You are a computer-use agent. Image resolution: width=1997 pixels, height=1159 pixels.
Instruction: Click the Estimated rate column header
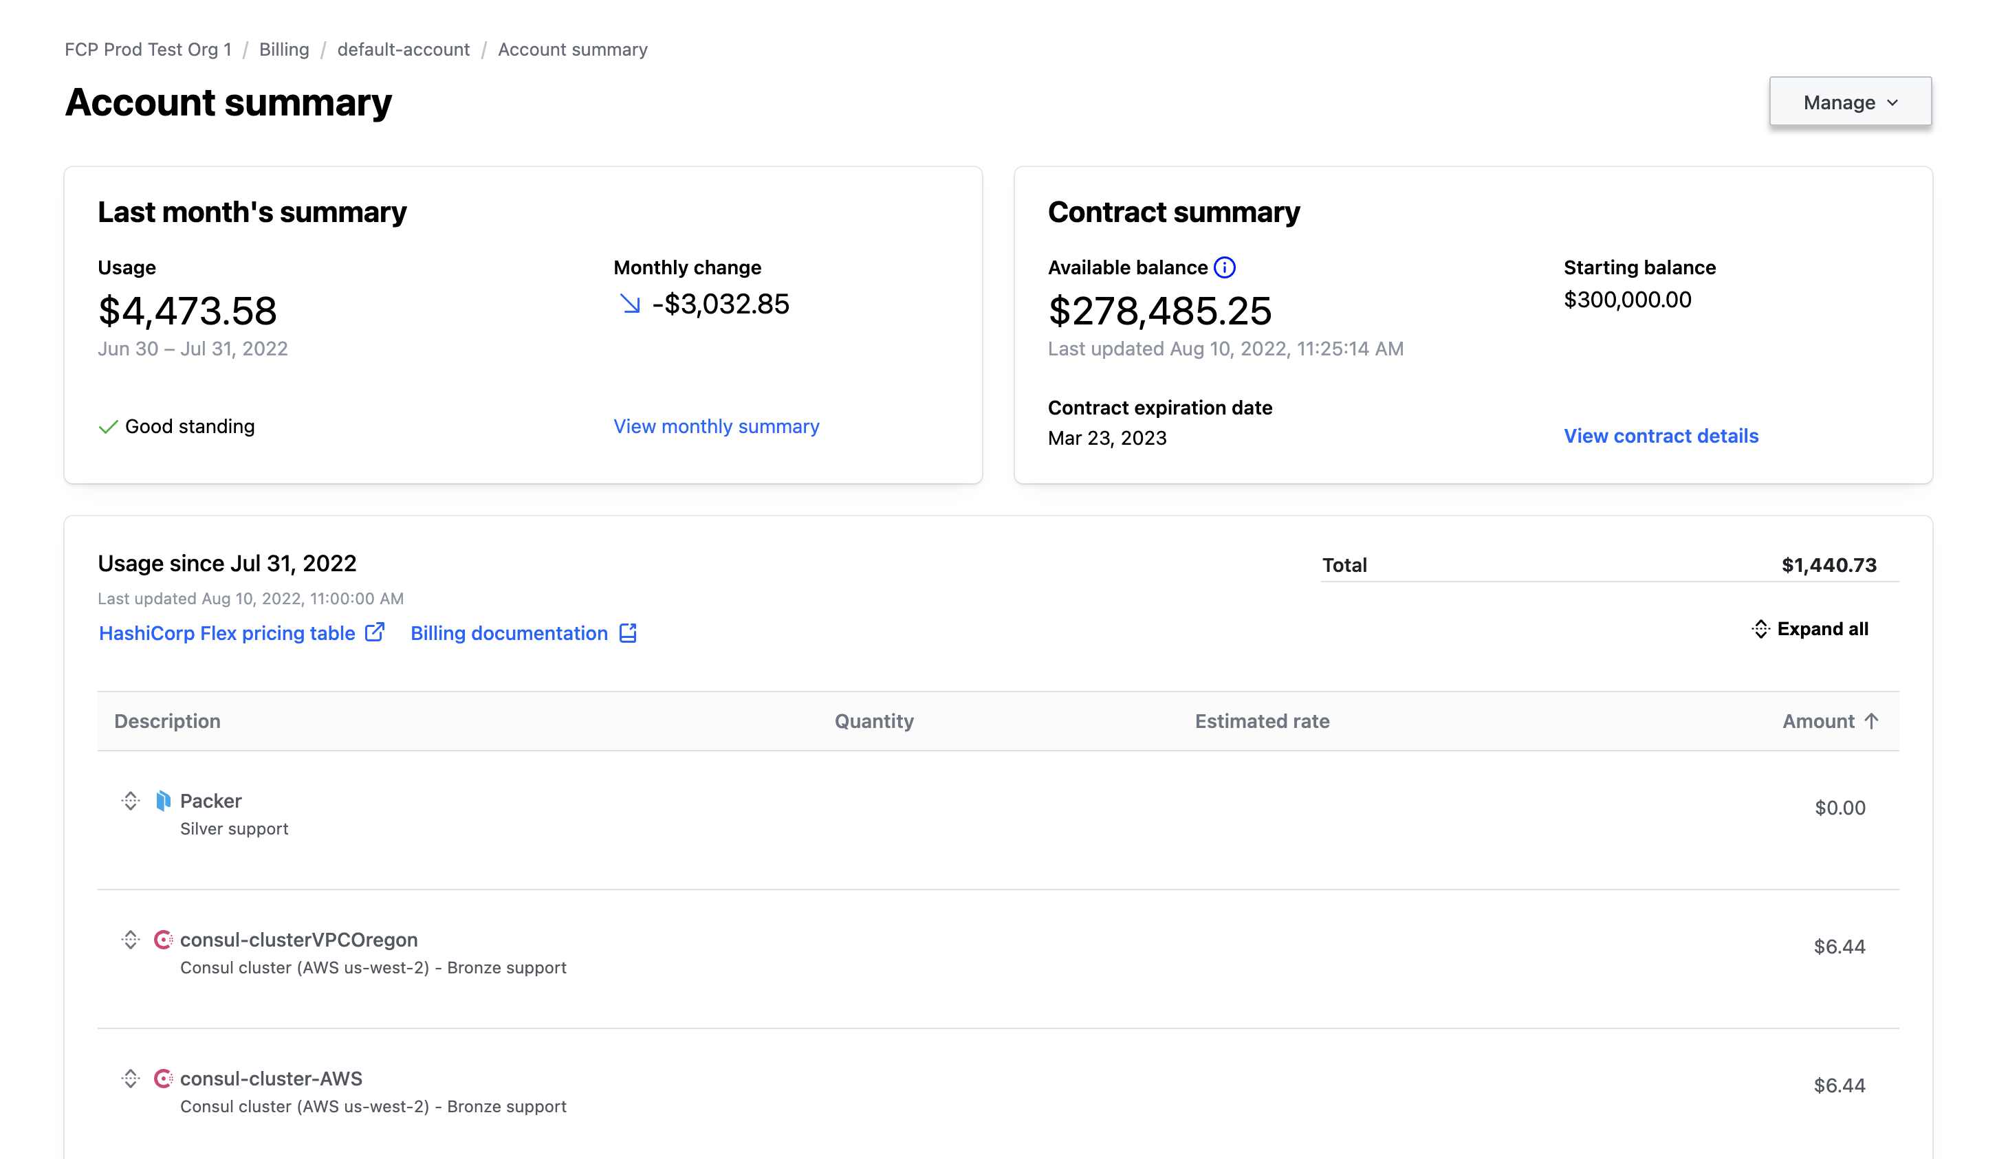coord(1263,721)
